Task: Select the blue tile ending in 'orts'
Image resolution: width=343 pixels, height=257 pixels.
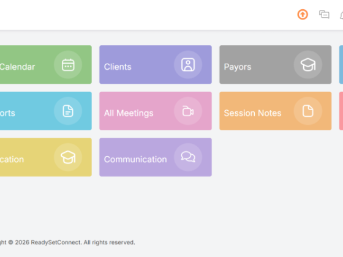Action: tap(46, 111)
